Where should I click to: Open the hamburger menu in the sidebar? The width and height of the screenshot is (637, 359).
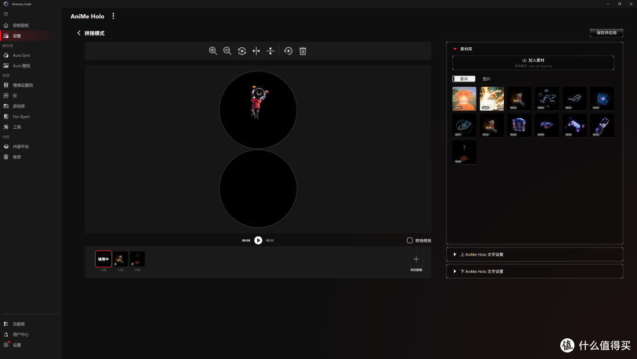(x=6, y=14)
